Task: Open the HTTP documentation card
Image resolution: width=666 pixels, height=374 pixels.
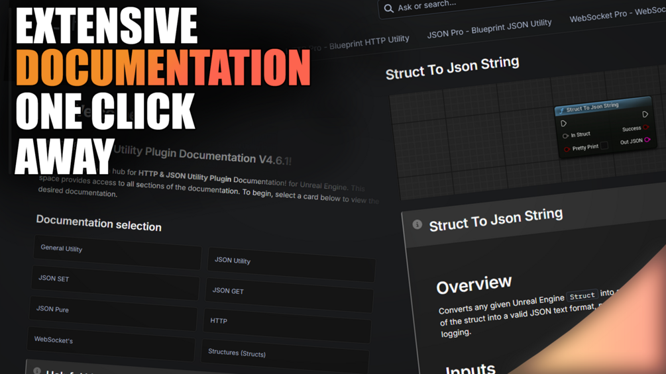Action: (x=287, y=325)
